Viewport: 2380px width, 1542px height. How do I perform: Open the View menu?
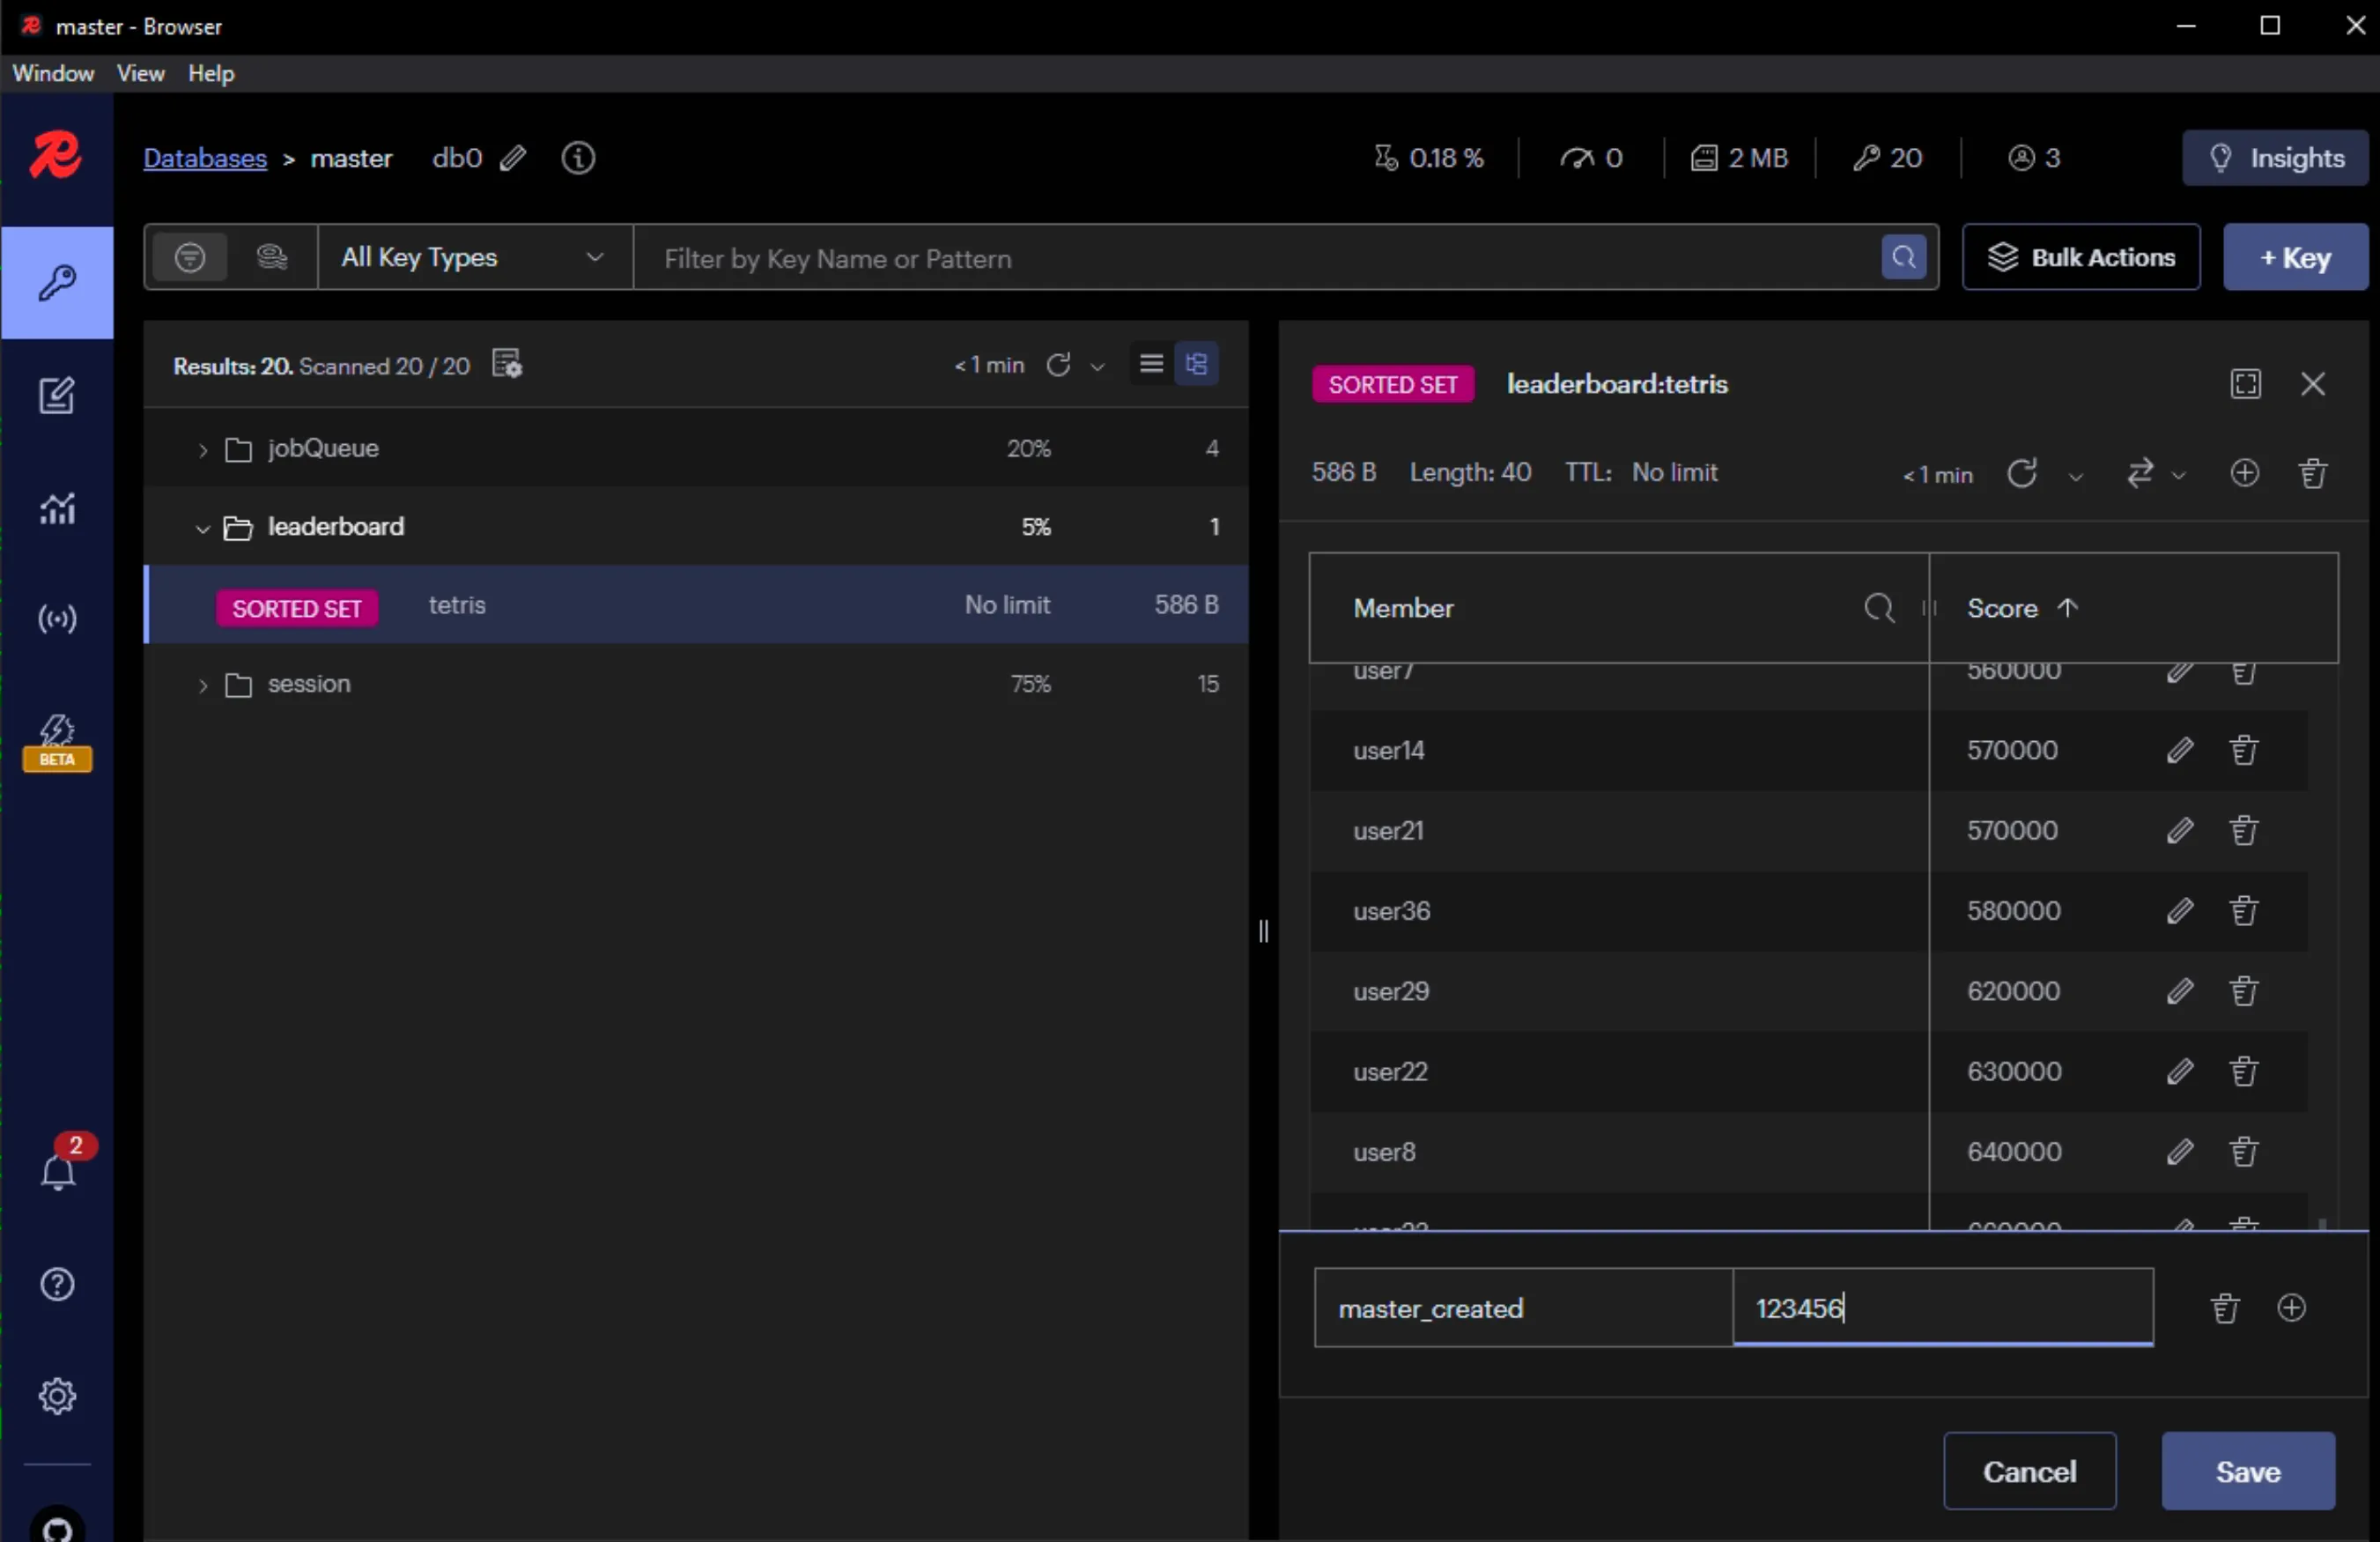pos(140,73)
